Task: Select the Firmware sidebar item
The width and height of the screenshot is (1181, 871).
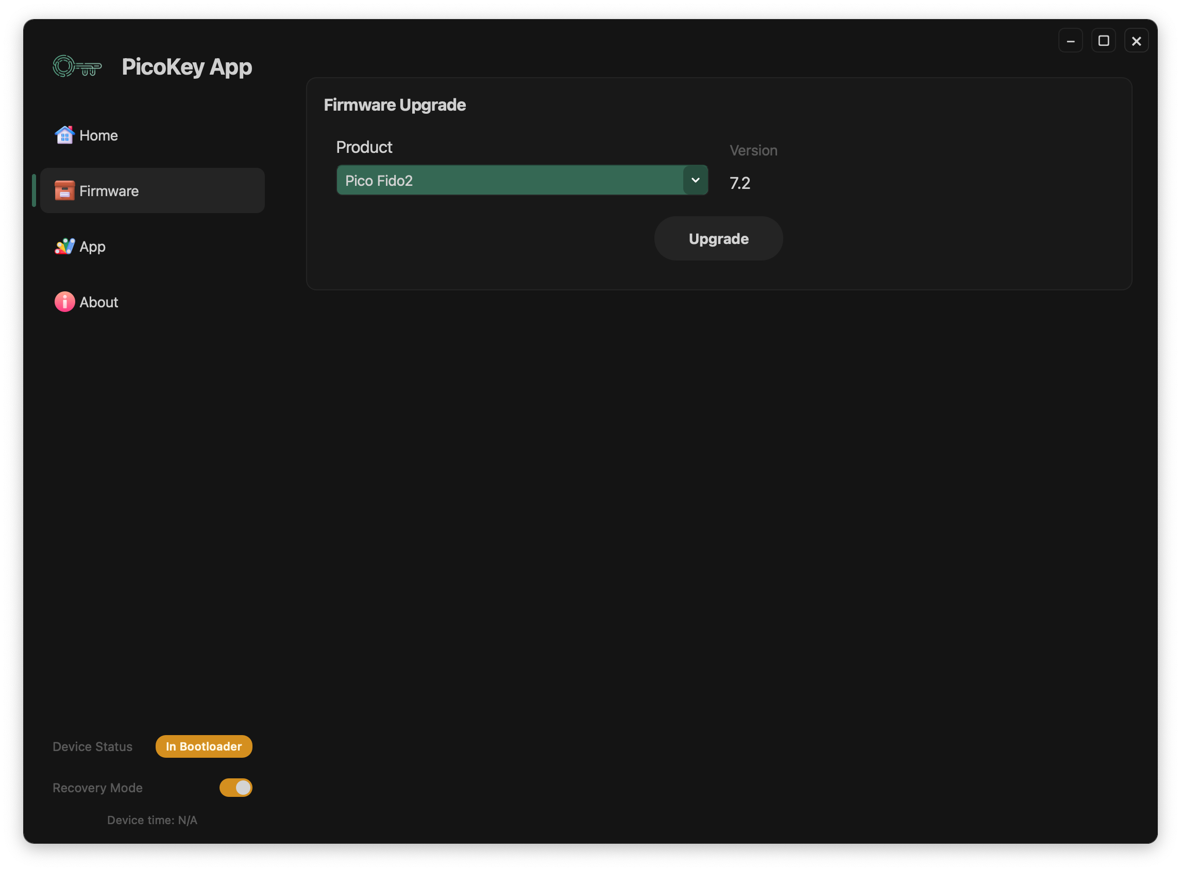Action: 152,191
